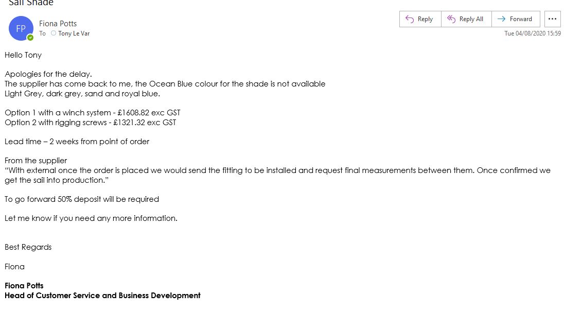The width and height of the screenshot is (564, 328).
Task: Click the FP sender avatar
Action: (21, 28)
